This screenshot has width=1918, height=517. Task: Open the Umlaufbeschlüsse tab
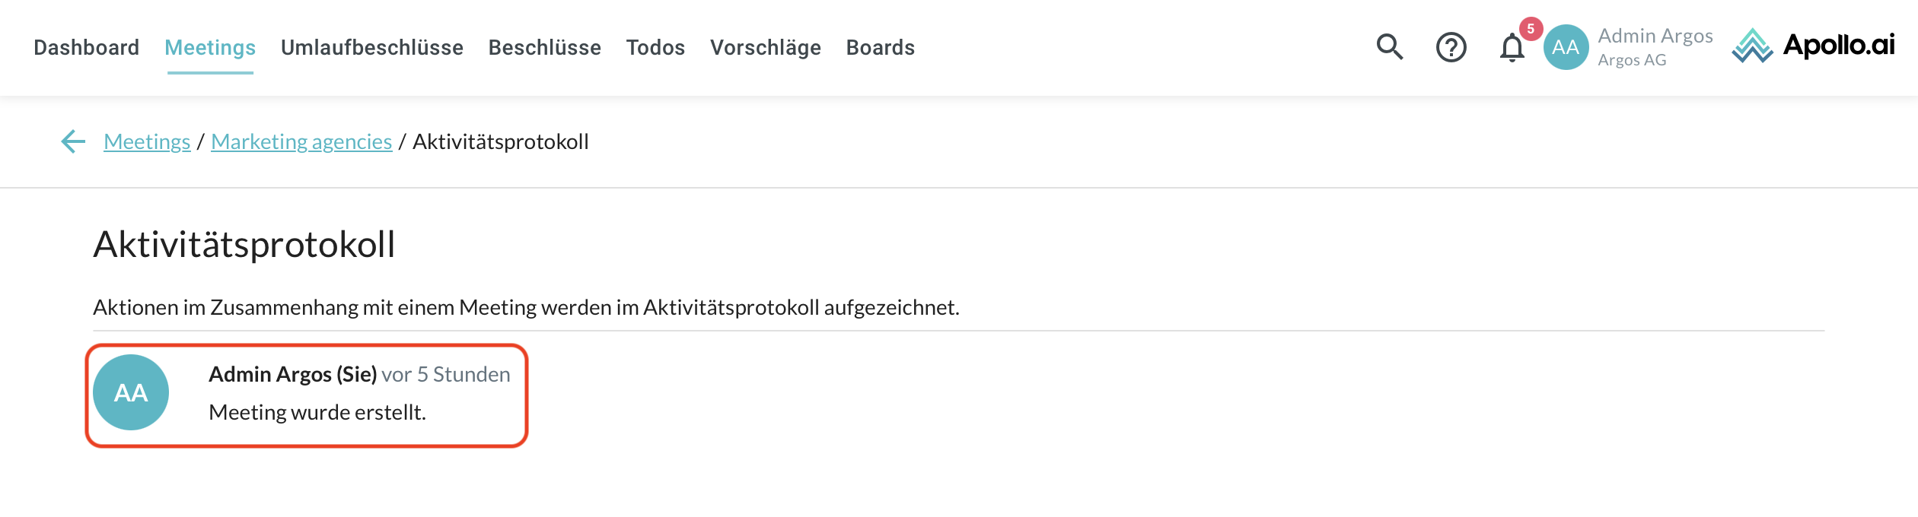371,47
